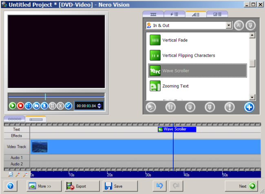Click the Export button
265x194 pixels.
coord(82,186)
